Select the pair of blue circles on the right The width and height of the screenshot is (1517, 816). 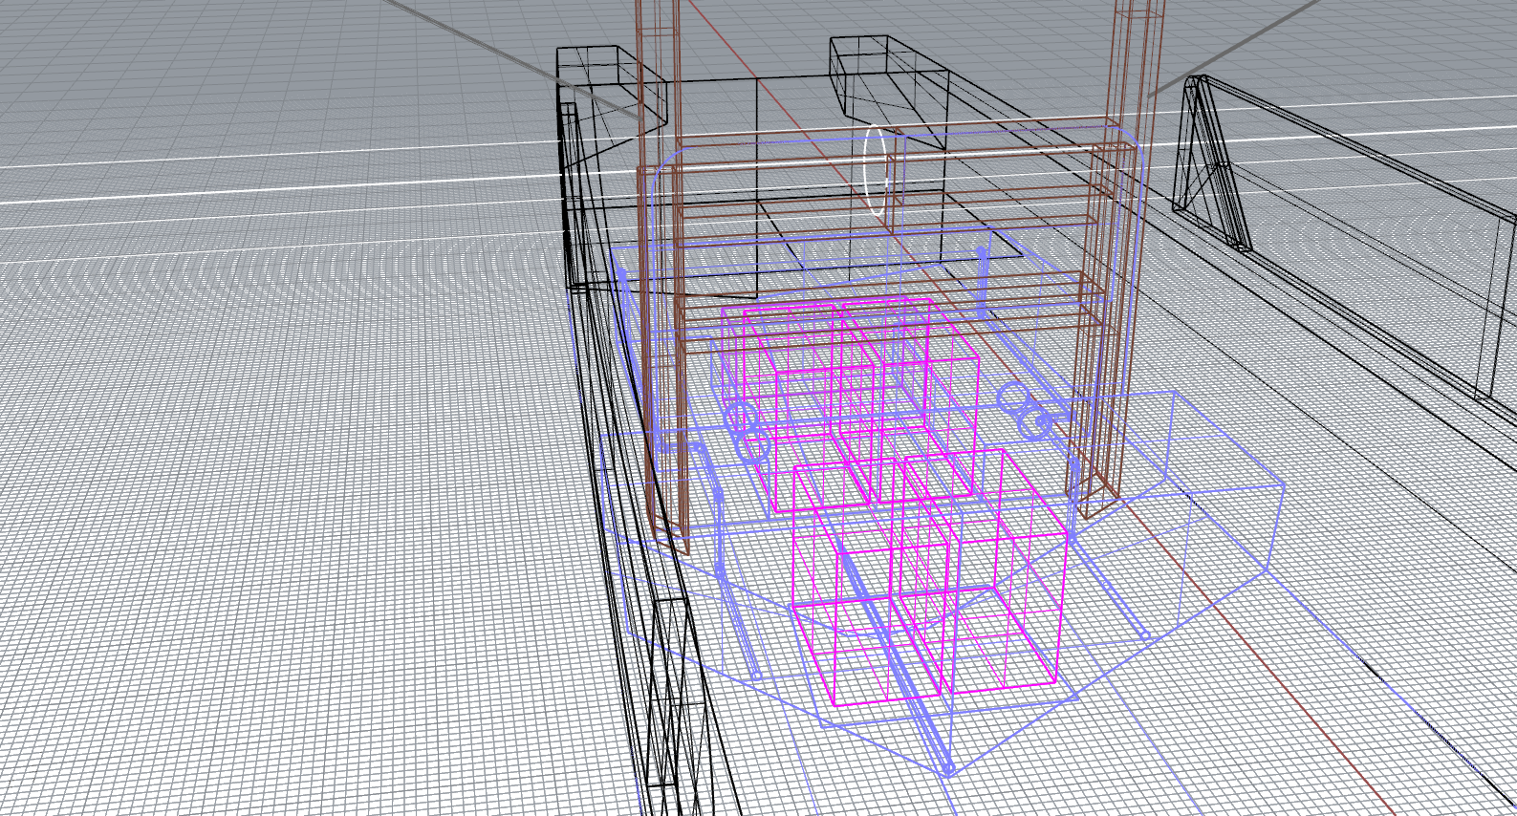coord(1025,409)
